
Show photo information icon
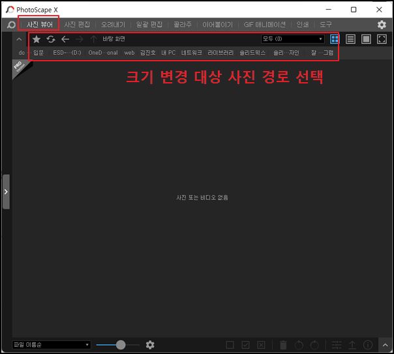point(368,345)
